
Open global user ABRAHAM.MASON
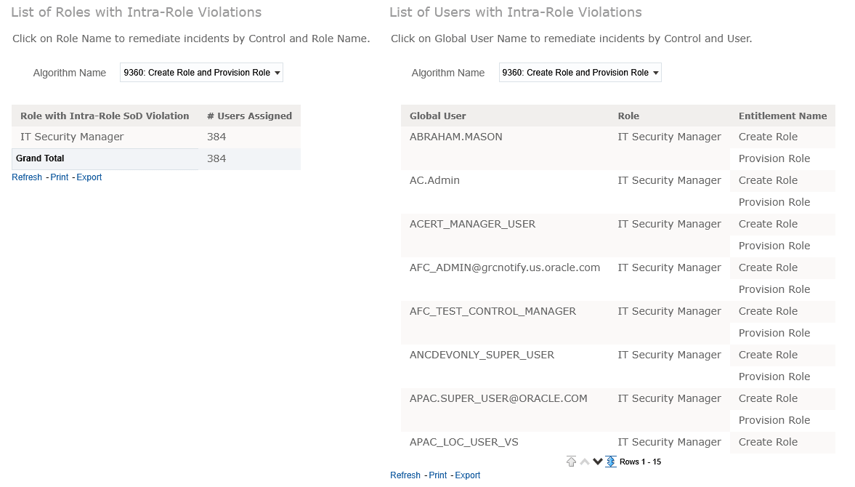tap(456, 137)
